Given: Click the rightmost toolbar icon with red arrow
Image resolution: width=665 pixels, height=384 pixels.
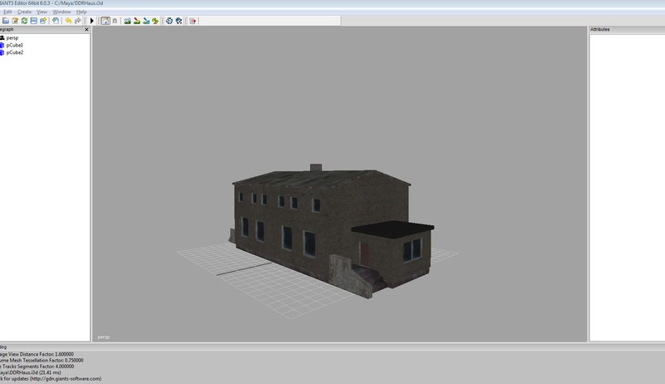Looking at the screenshot, I should tap(193, 21).
